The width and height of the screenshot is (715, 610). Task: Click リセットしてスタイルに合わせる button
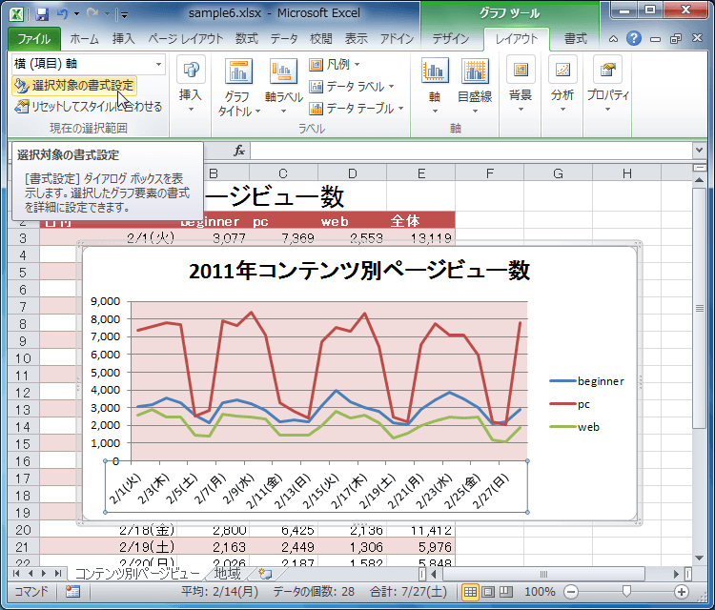point(88,106)
